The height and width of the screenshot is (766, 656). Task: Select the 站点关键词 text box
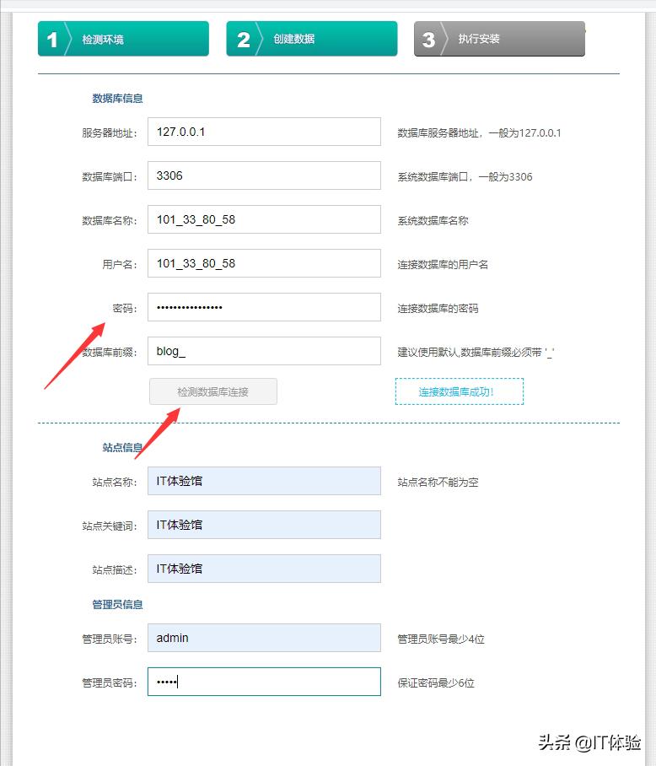pos(264,525)
